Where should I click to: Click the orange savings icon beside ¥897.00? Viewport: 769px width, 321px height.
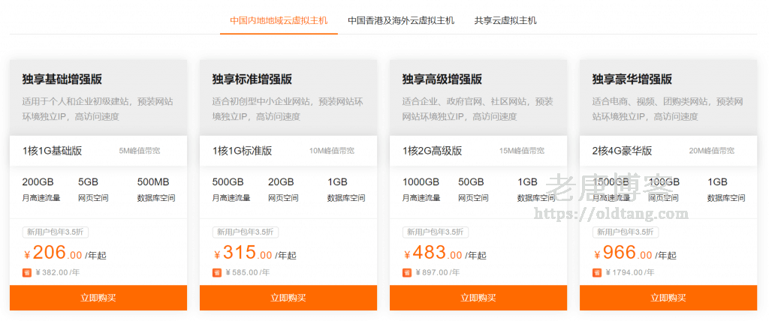click(x=406, y=272)
